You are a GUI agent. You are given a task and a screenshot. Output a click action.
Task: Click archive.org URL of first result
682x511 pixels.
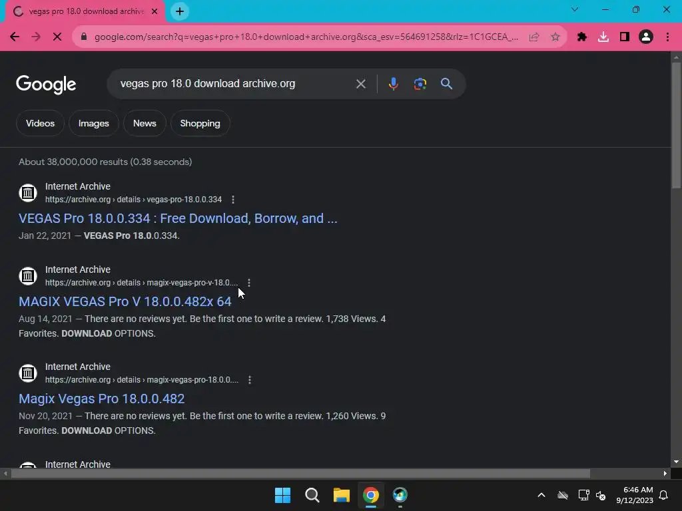[x=133, y=200]
